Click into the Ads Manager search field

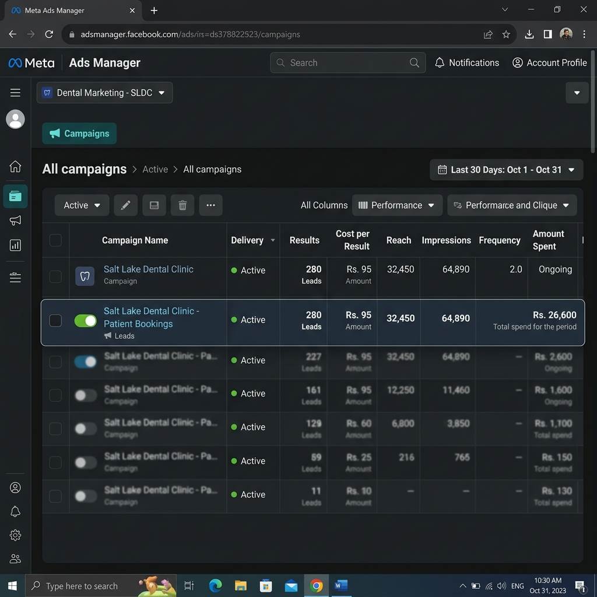tap(347, 63)
